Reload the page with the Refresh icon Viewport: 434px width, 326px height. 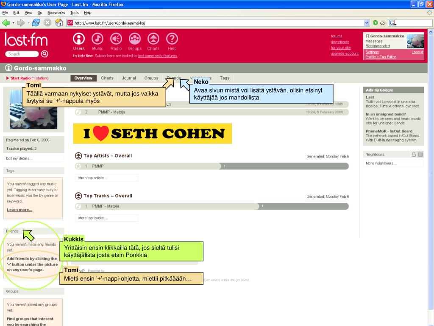click(36, 23)
